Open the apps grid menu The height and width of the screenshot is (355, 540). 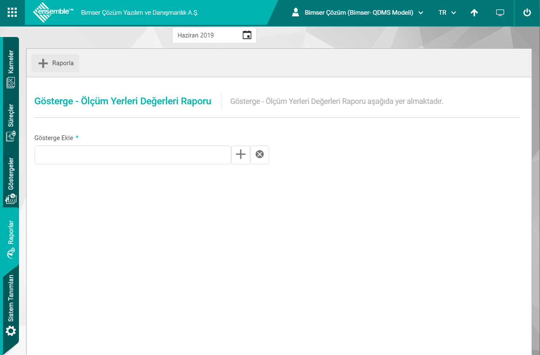tap(12, 13)
